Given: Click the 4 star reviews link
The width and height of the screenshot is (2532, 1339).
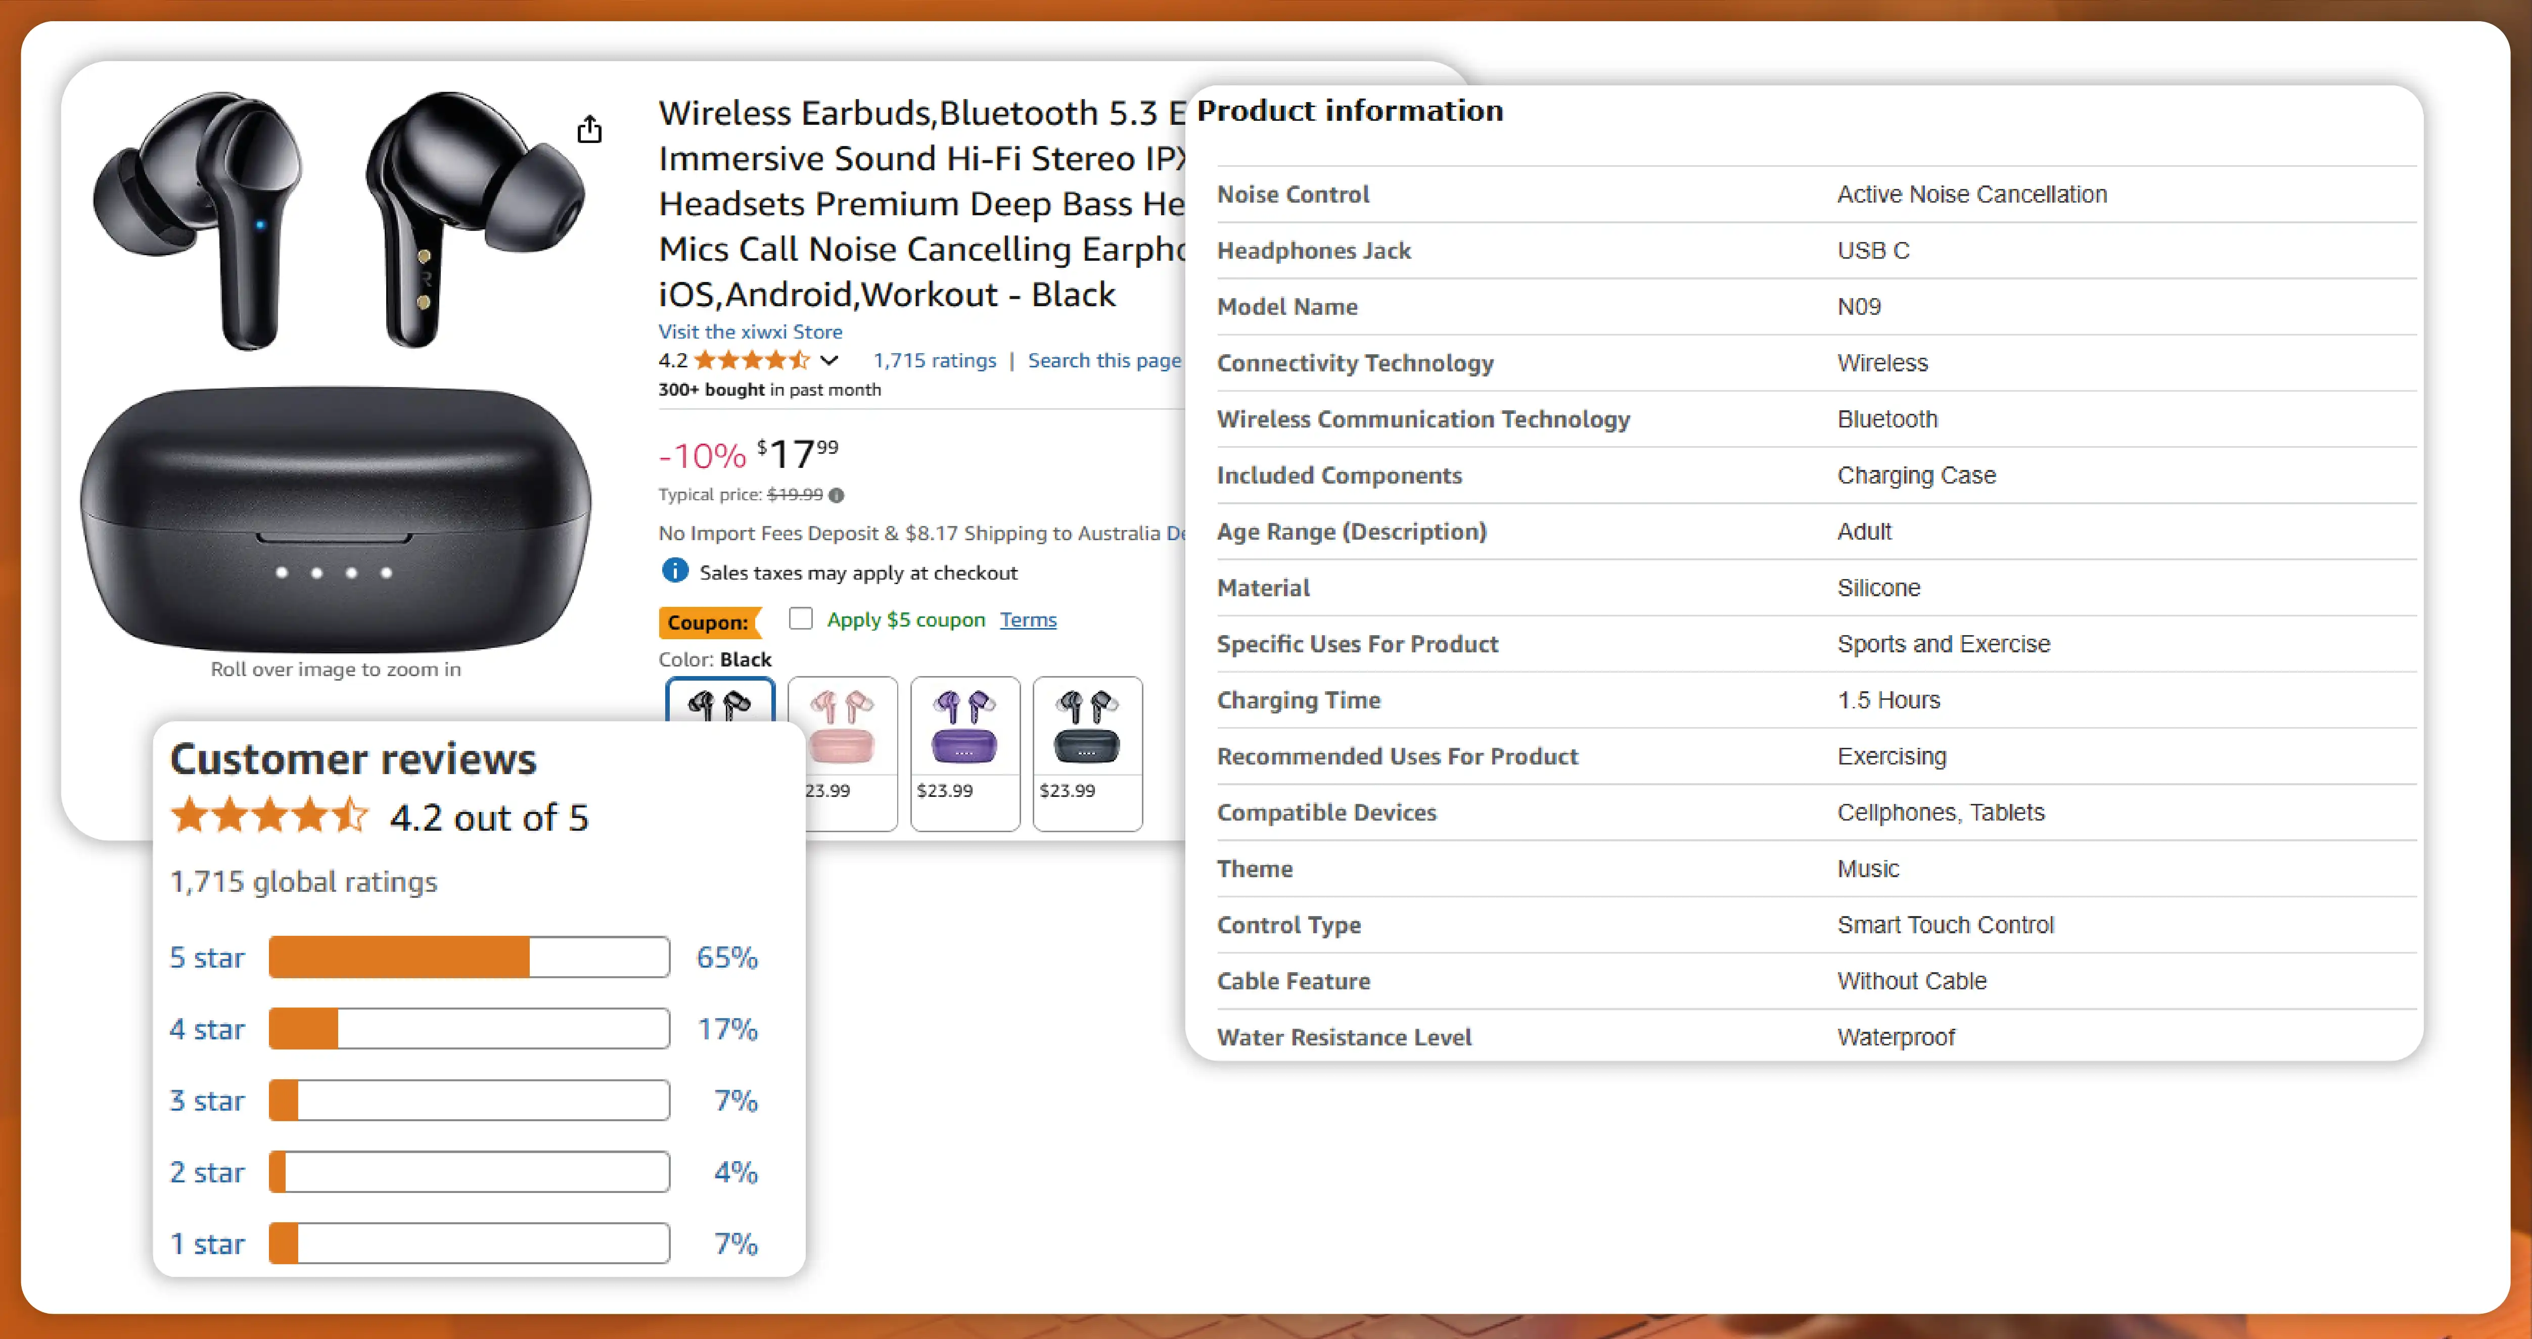Looking at the screenshot, I should click(206, 1030).
